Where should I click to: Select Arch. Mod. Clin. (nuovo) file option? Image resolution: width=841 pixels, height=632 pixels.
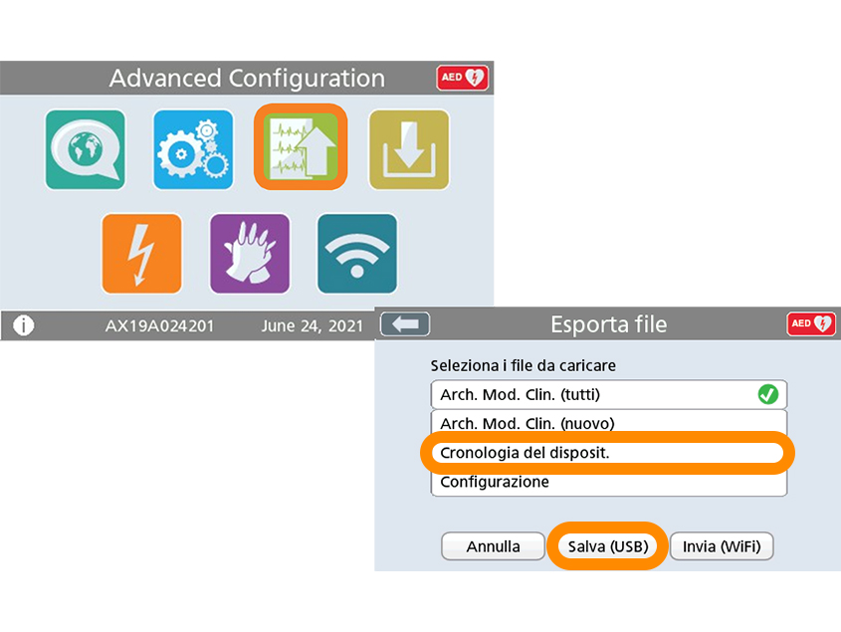tap(607, 424)
